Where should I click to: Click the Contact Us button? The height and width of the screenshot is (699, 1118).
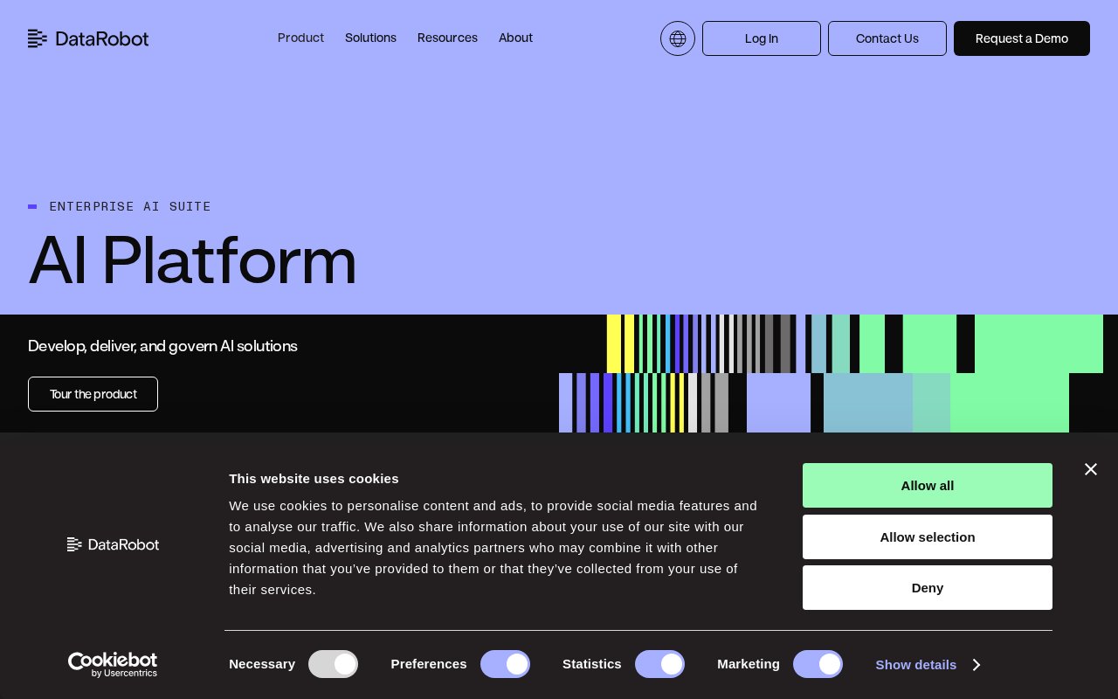point(887,38)
